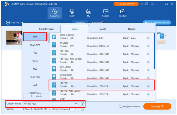This screenshot has width=177, height=115.
Task: Open the Output Format dropdown
Action: [x=76, y=103]
